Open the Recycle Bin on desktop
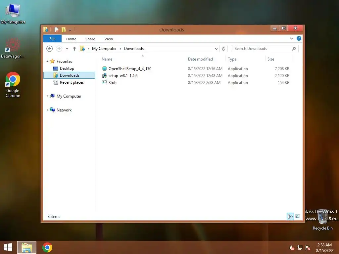This screenshot has height=254, width=339. (x=322, y=219)
